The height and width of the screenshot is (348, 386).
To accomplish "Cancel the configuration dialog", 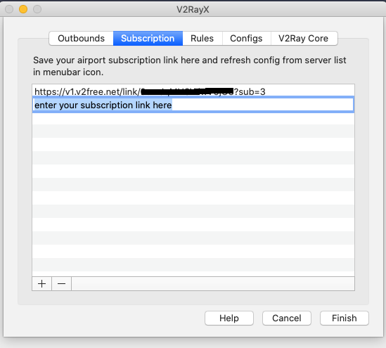I will (x=287, y=318).
